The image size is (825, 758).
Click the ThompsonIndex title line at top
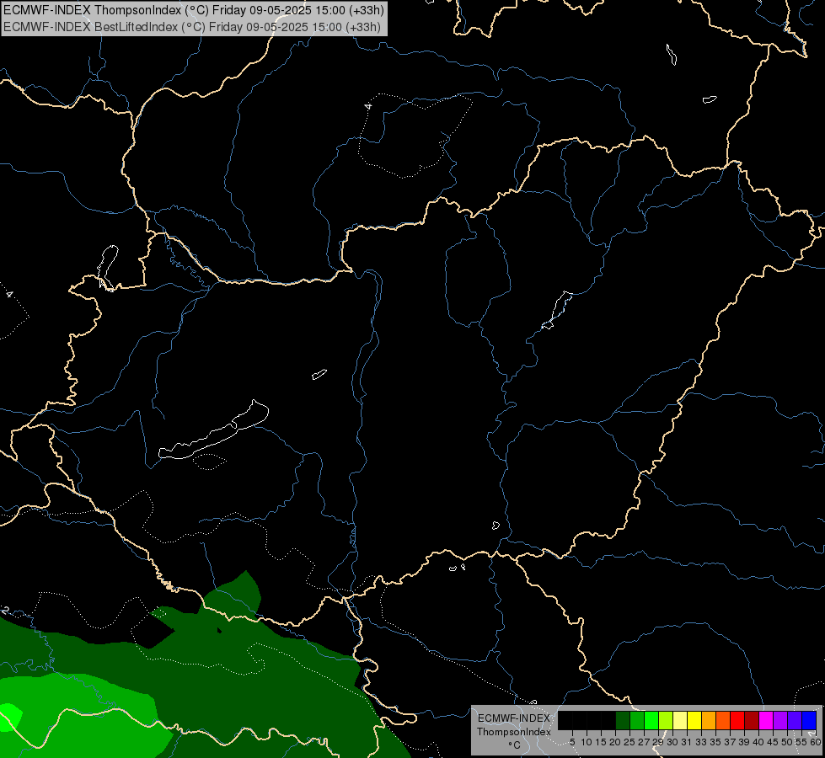(x=194, y=10)
